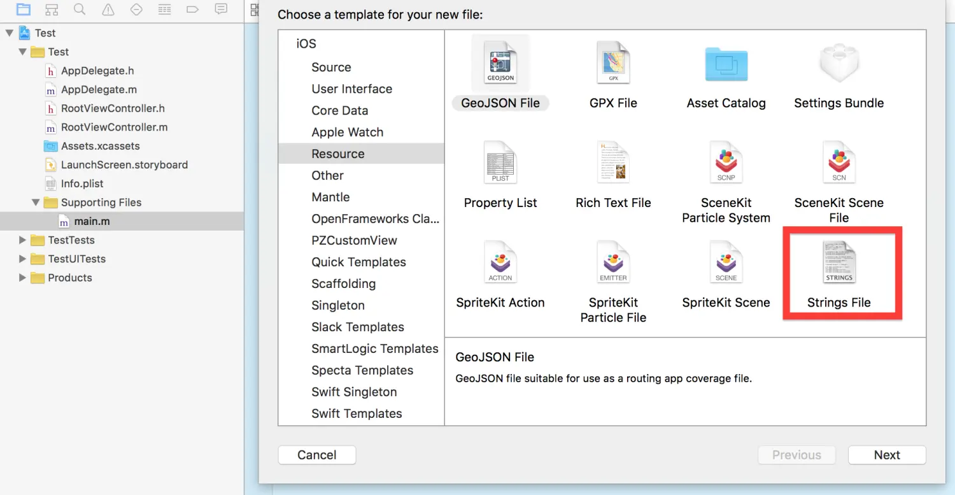The height and width of the screenshot is (495, 955).
Task: Click the 'Products' folder label
Action: pos(70,278)
